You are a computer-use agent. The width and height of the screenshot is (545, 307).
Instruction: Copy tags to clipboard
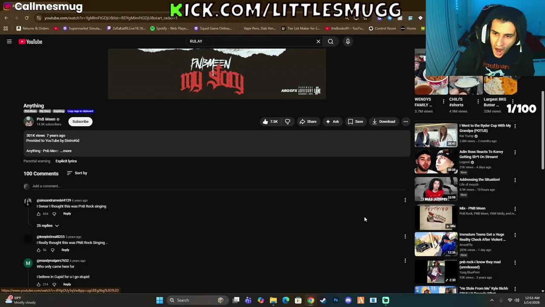pos(80,111)
